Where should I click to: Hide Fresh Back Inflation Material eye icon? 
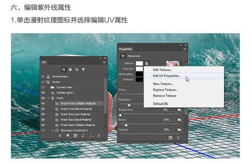(x=43, y=125)
